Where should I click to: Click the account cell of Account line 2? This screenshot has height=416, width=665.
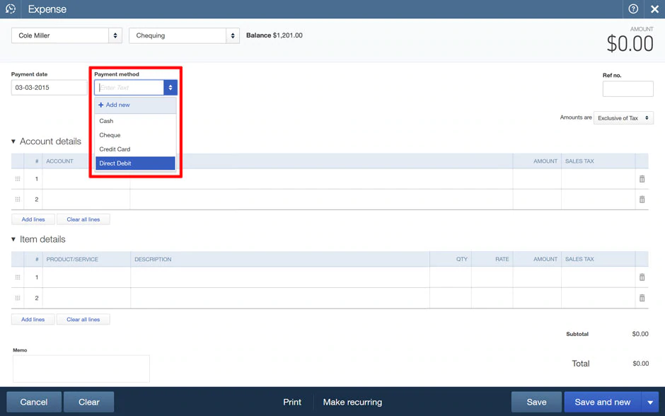[86, 200]
